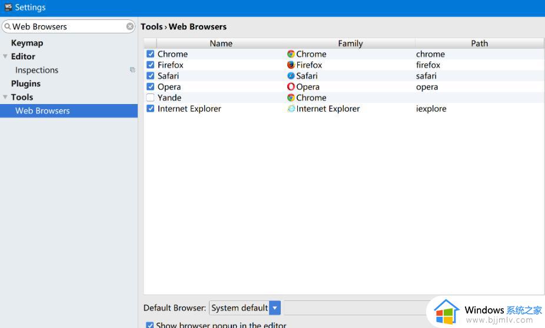
Task: Uncheck the Chrome browser checkbox
Action: coord(150,54)
